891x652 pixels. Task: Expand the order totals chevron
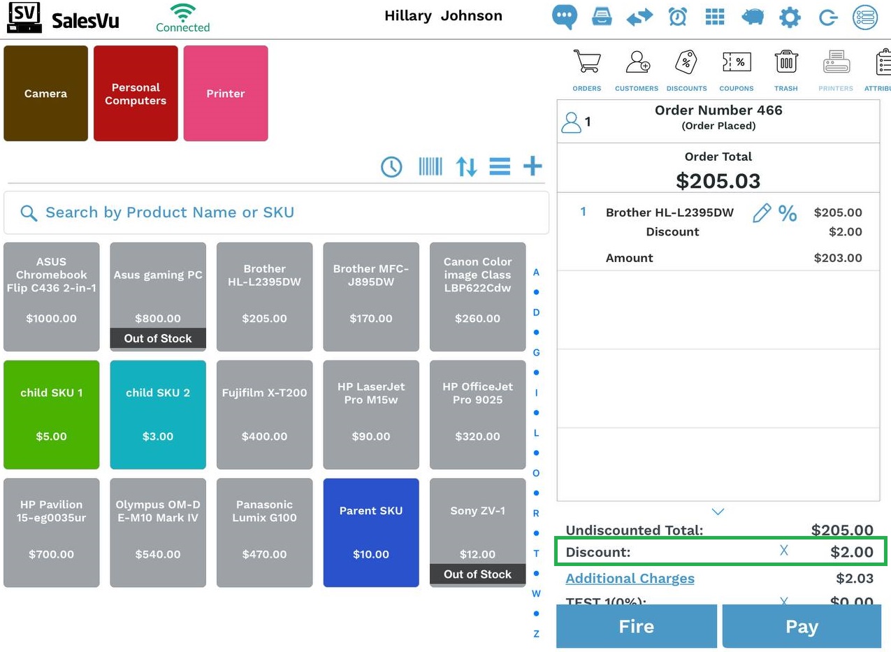(718, 512)
